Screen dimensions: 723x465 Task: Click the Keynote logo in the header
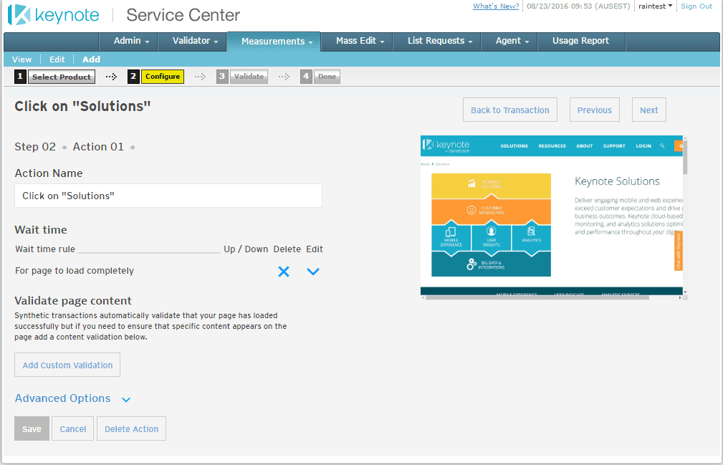54,15
